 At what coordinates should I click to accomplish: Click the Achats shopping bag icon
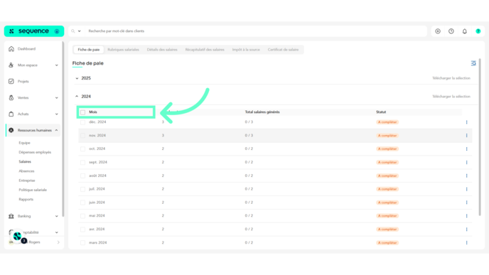[11, 114]
